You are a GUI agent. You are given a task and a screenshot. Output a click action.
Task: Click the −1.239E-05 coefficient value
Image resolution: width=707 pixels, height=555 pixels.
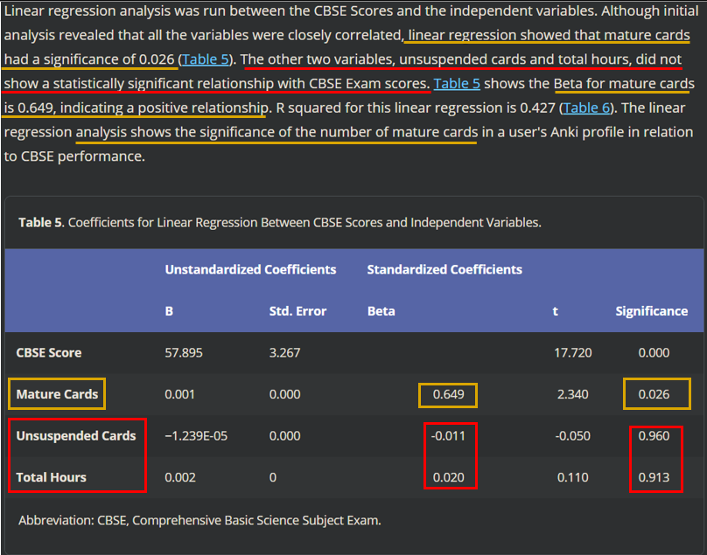click(x=196, y=435)
